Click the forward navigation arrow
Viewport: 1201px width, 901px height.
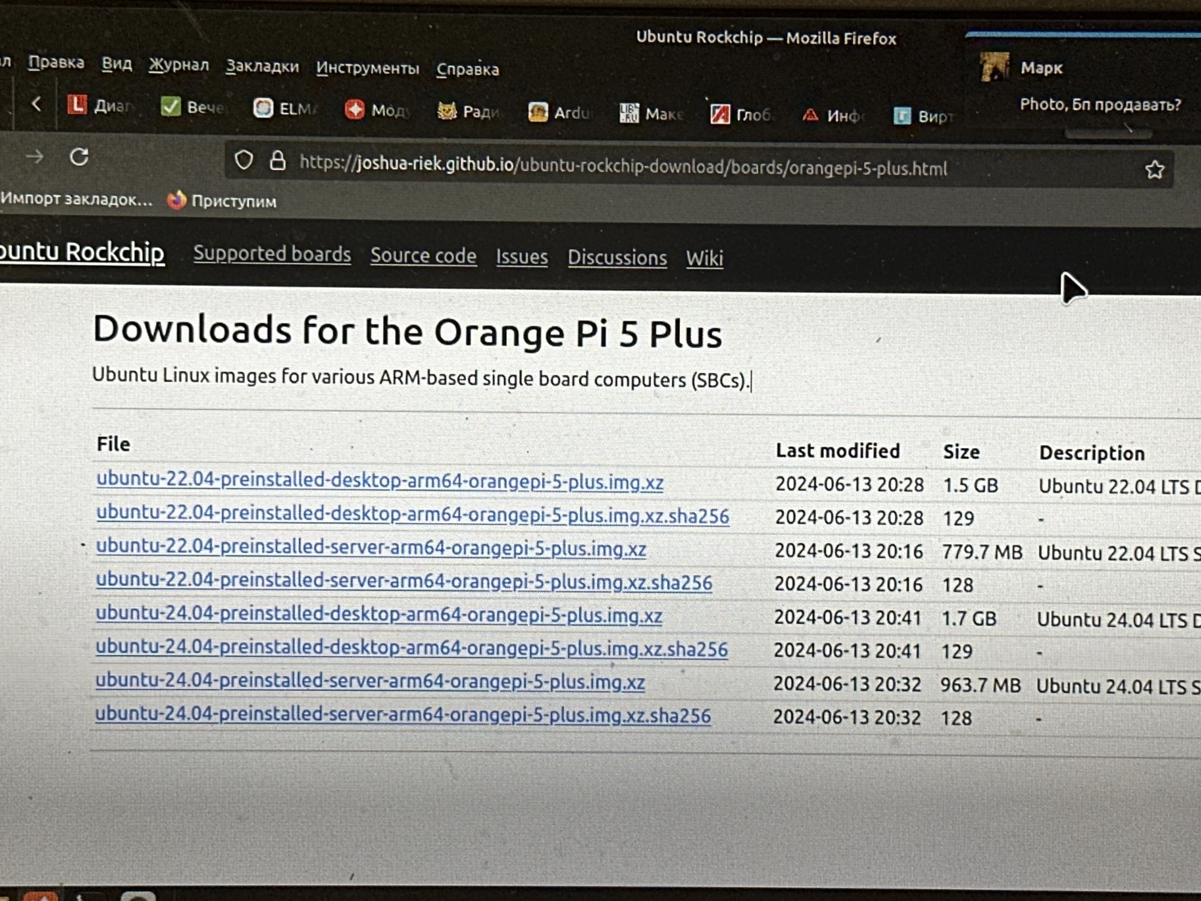tap(35, 157)
